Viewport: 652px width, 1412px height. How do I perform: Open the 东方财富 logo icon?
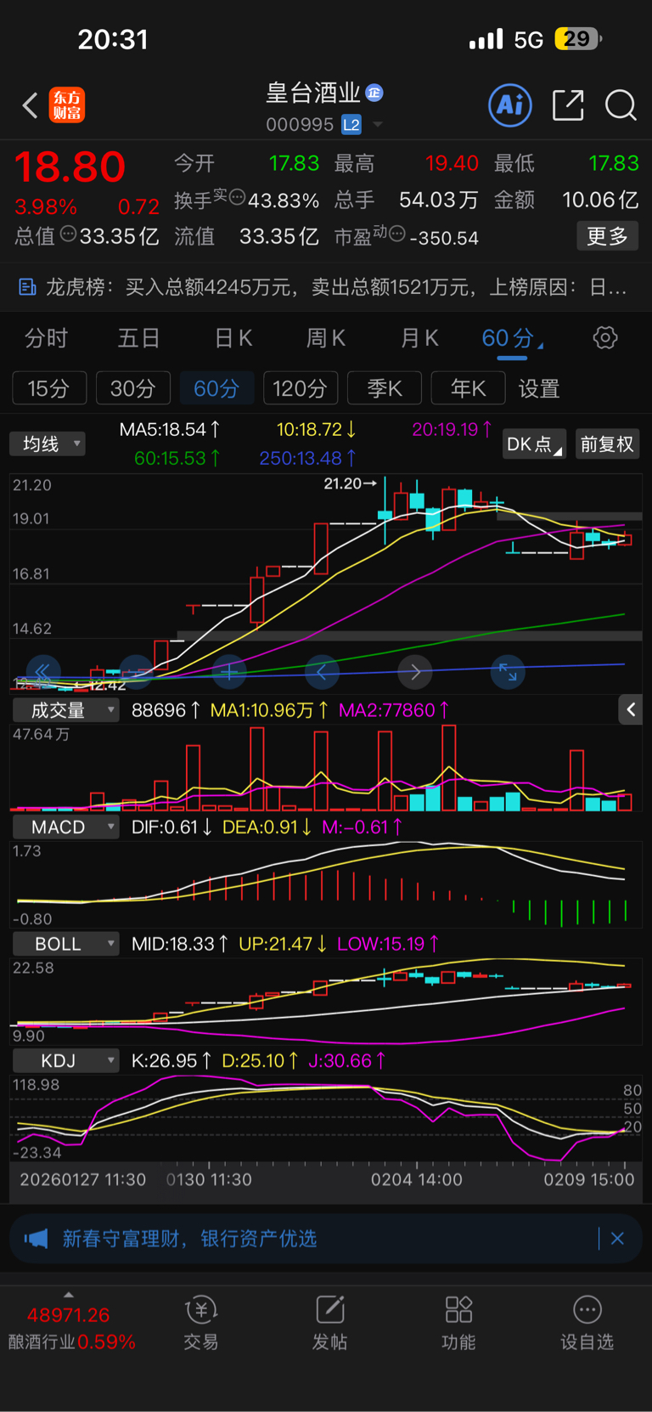[x=67, y=105]
